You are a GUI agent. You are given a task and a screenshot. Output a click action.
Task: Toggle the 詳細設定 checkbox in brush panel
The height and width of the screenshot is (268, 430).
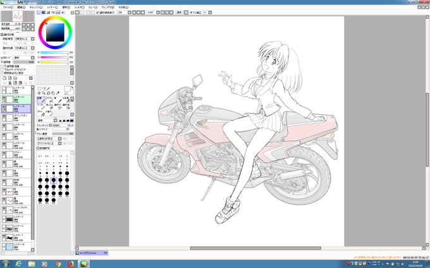tap(38, 148)
